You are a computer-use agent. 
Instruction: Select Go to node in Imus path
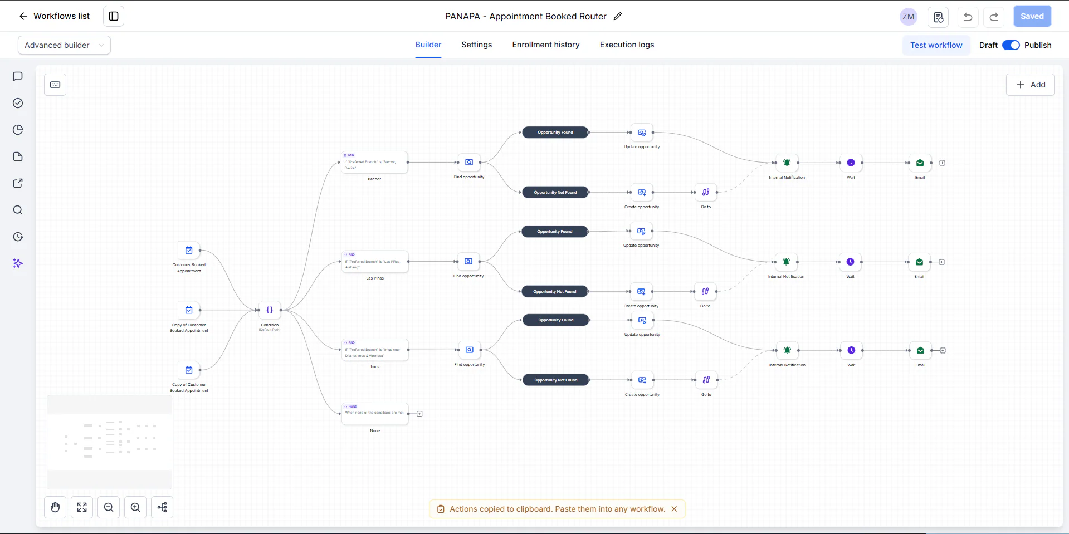(x=706, y=380)
